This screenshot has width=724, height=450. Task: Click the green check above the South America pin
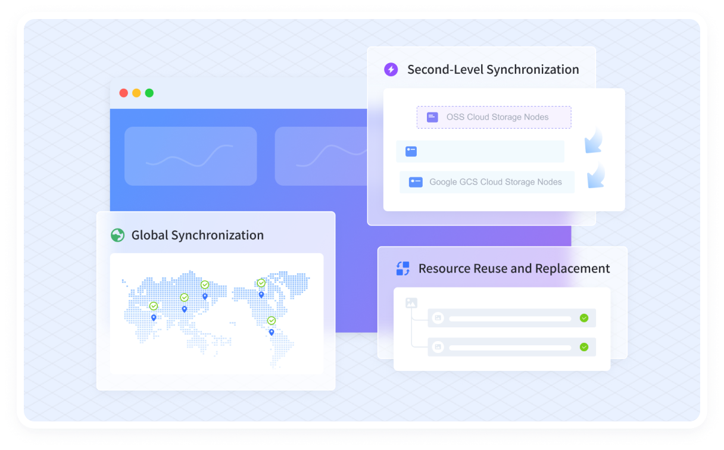pos(271,321)
